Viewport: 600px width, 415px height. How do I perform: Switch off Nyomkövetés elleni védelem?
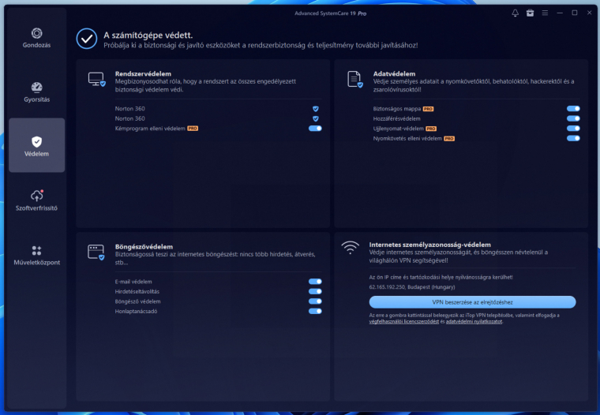coord(573,138)
